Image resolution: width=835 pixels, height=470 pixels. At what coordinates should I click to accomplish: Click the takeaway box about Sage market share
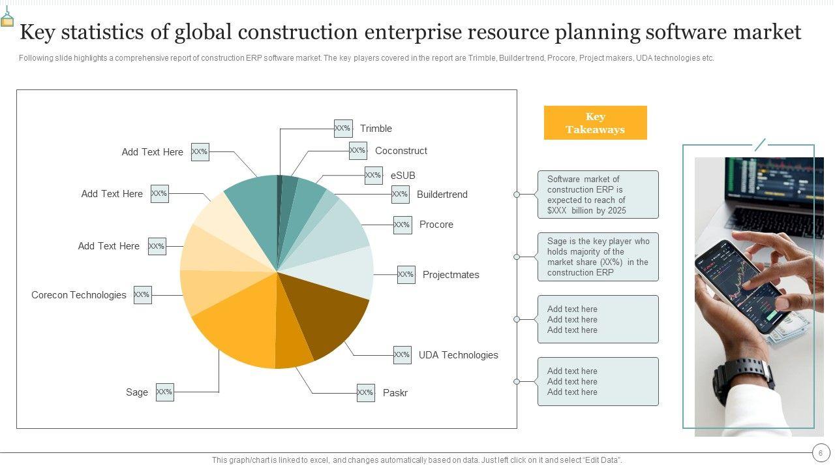pyautogui.click(x=598, y=257)
